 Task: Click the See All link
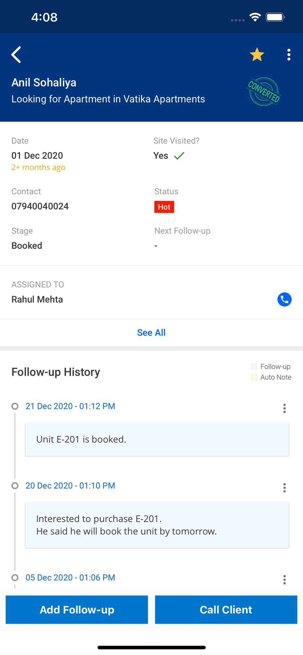click(151, 332)
